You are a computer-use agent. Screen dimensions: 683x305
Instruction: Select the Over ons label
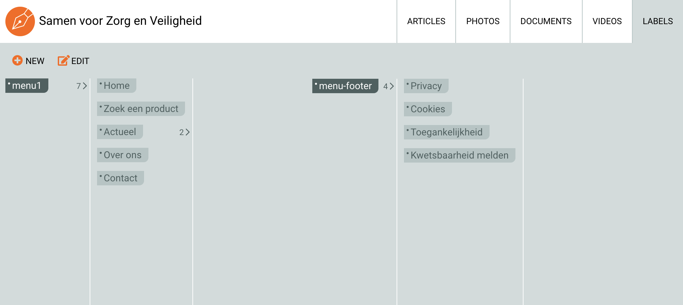click(123, 155)
